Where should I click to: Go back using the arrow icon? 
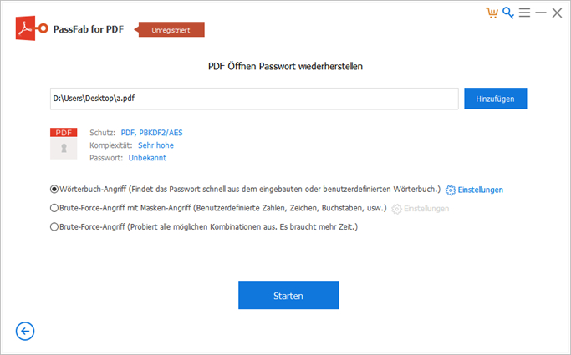click(25, 332)
